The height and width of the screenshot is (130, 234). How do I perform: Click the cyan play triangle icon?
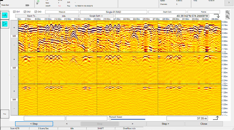(5, 24)
